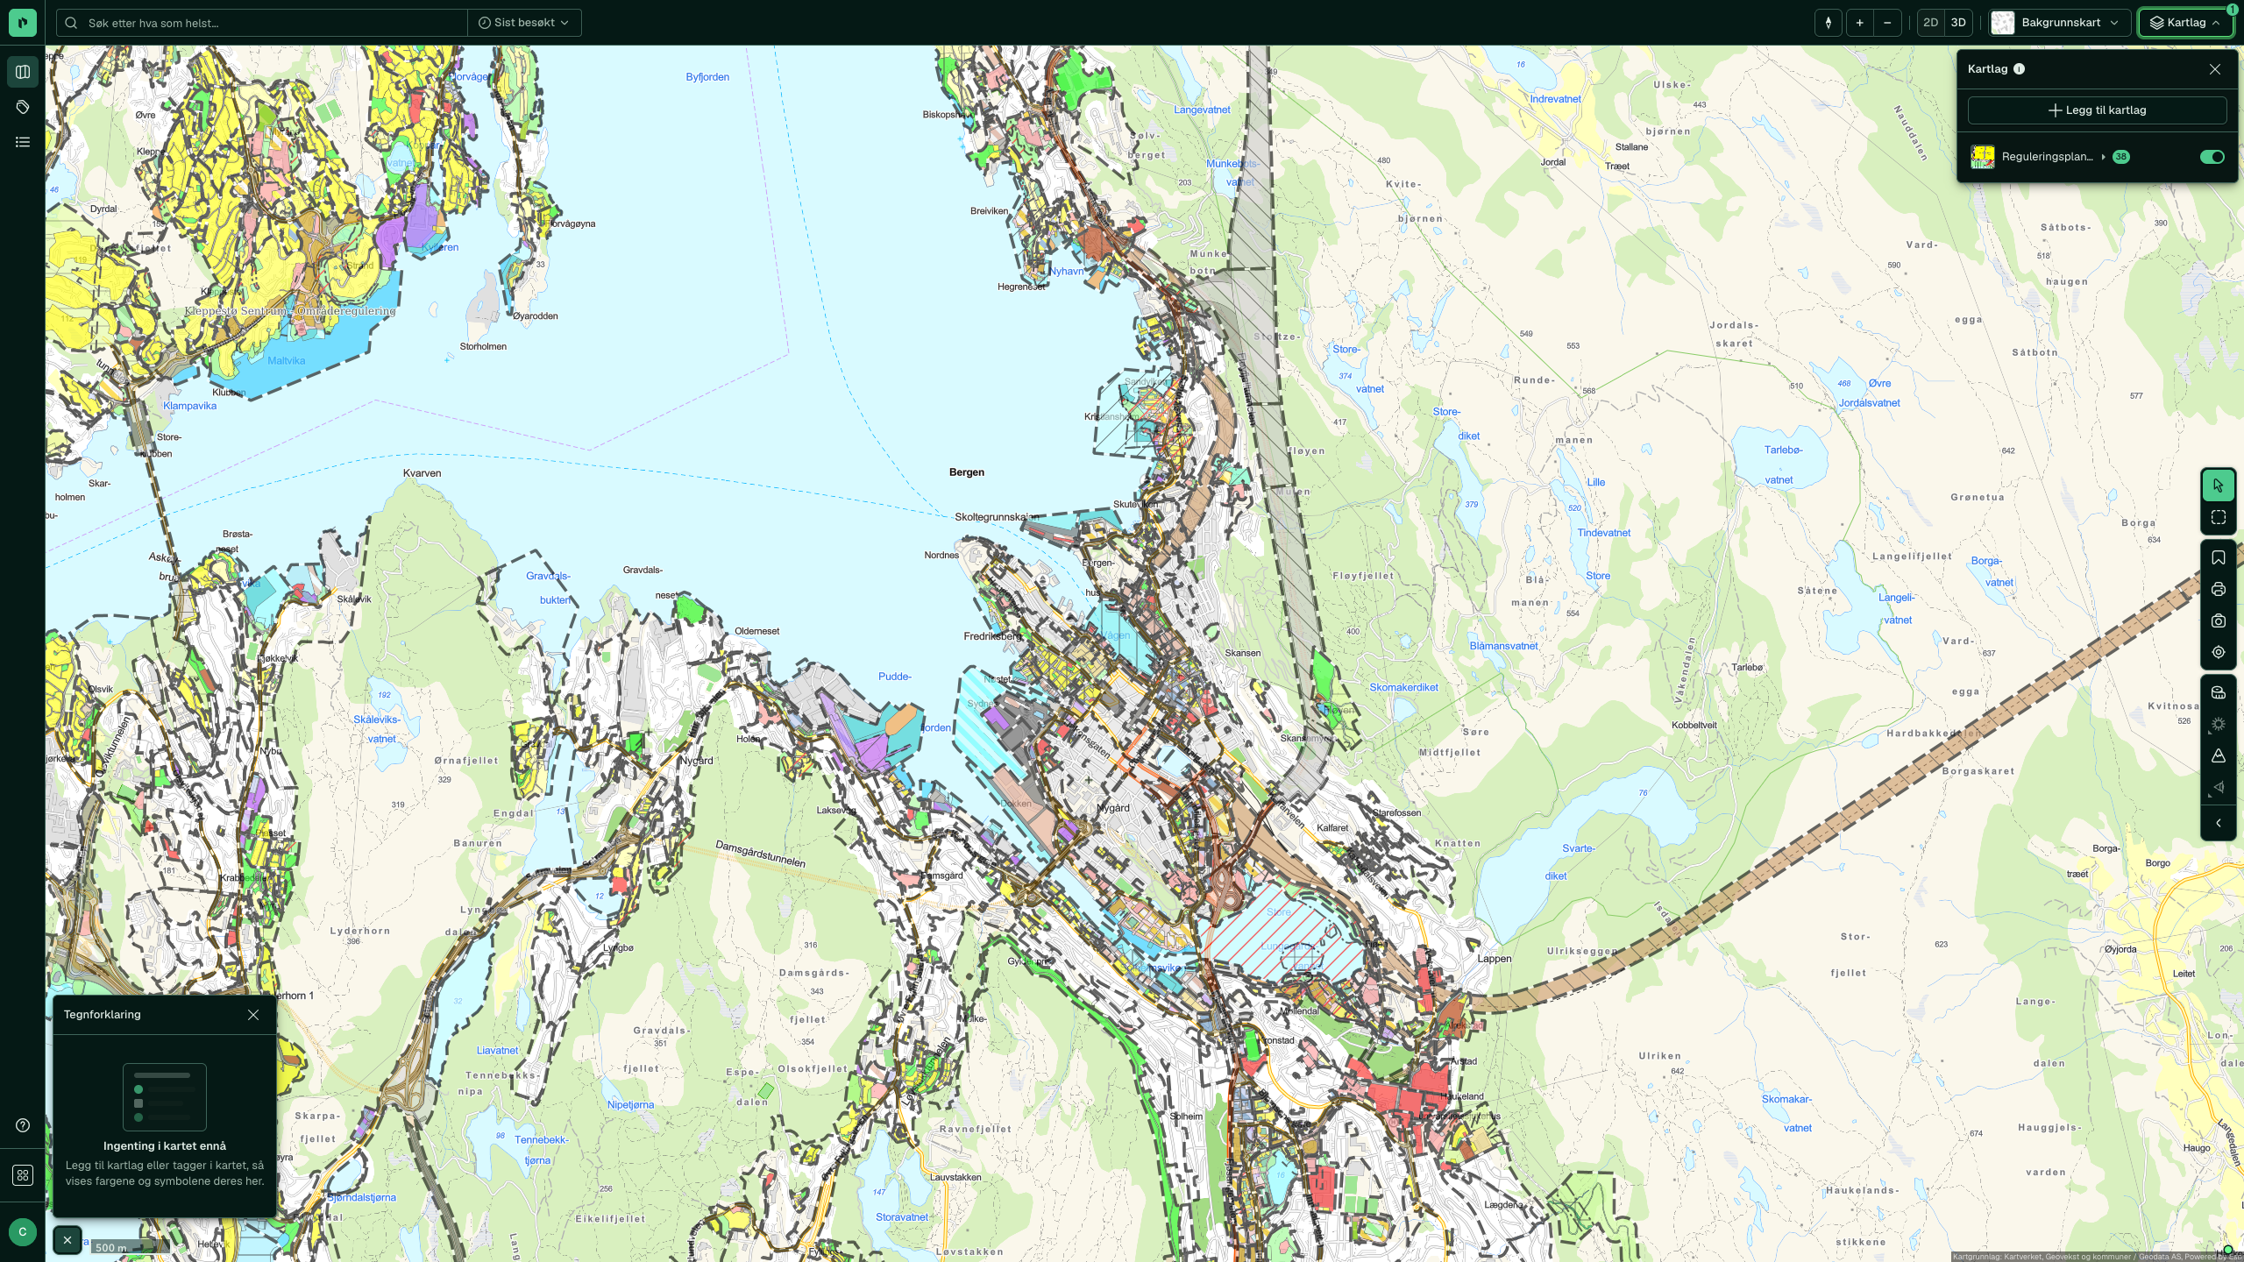The height and width of the screenshot is (1262, 2244).
Task: Click the green app logo icon
Action: point(23,23)
